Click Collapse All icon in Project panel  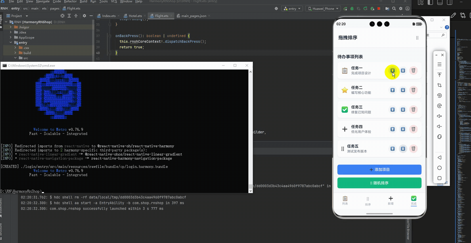coord(76,16)
